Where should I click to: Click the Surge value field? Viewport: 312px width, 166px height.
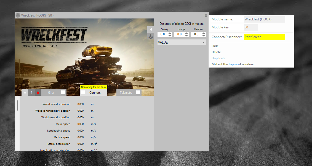[180, 34]
